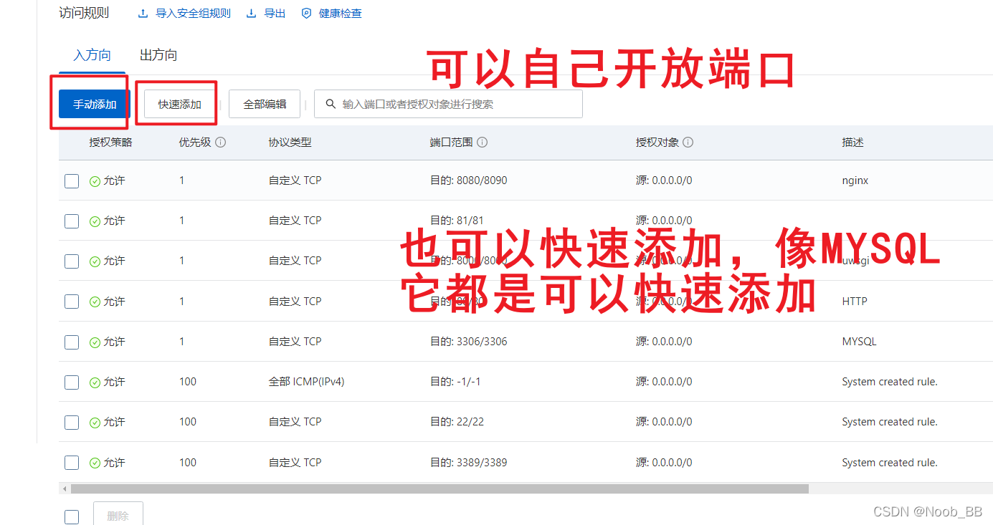Viewport: 993px width, 525px height.
Task: Click the info icon next to 优先级
Action: tap(222, 142)
